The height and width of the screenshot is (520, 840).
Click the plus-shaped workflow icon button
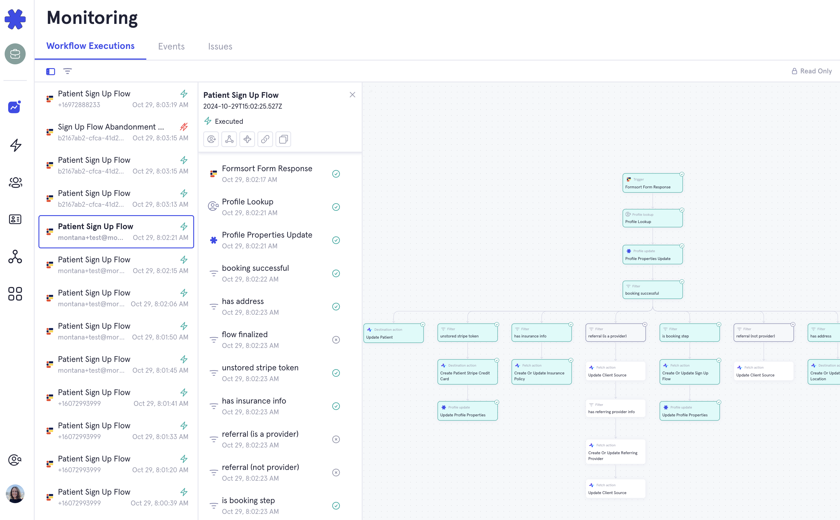coord(247,139)
